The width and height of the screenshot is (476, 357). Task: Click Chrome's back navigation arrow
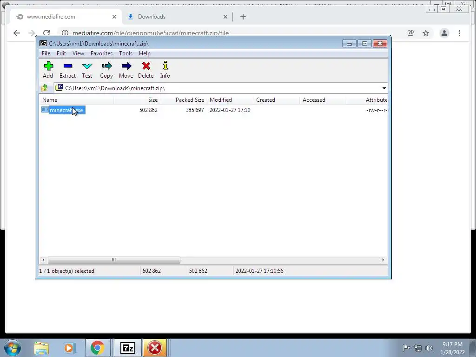click(x=17, y=33)
